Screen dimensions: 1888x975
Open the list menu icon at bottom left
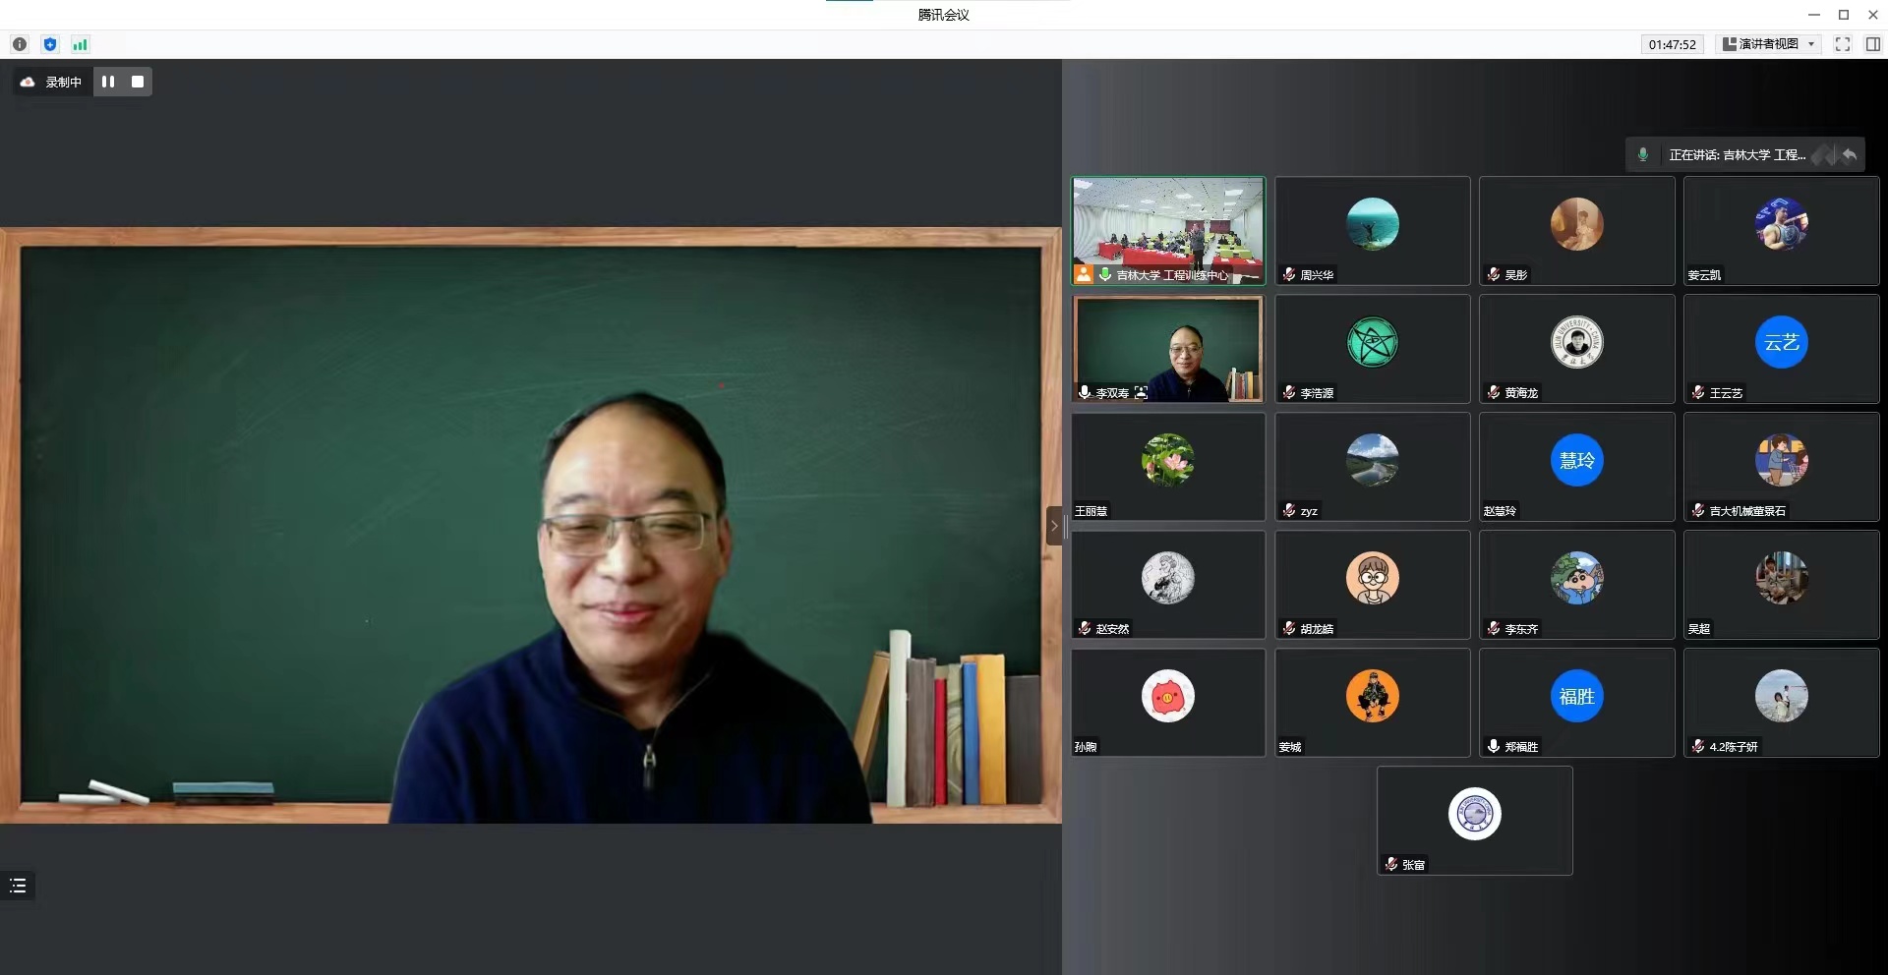pyautogui.click(x=18, y=886)
